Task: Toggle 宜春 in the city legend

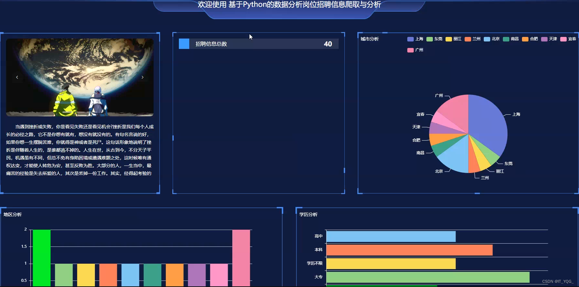Action: pos(568,39)
